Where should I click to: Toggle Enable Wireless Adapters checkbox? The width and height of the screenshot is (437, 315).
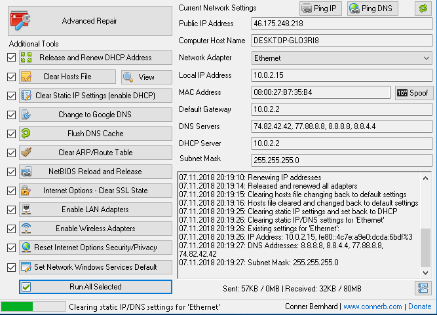[11, 229]
